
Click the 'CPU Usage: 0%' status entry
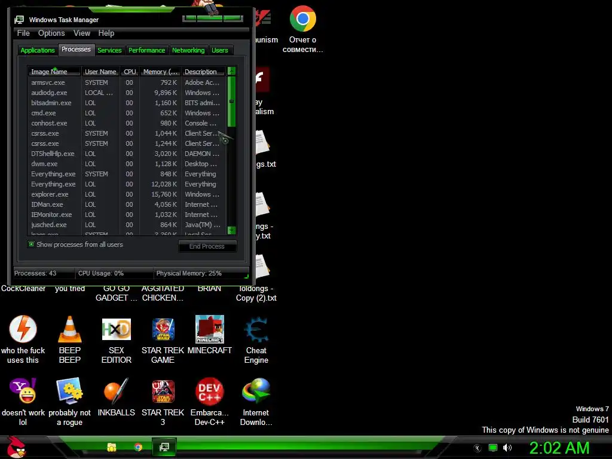tap(114, 273)
